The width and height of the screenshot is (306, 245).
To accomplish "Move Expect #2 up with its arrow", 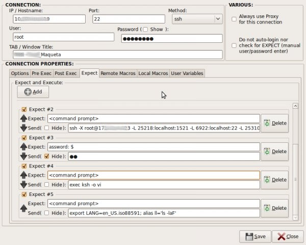I will pyautogui.click(x=23, y=118).
